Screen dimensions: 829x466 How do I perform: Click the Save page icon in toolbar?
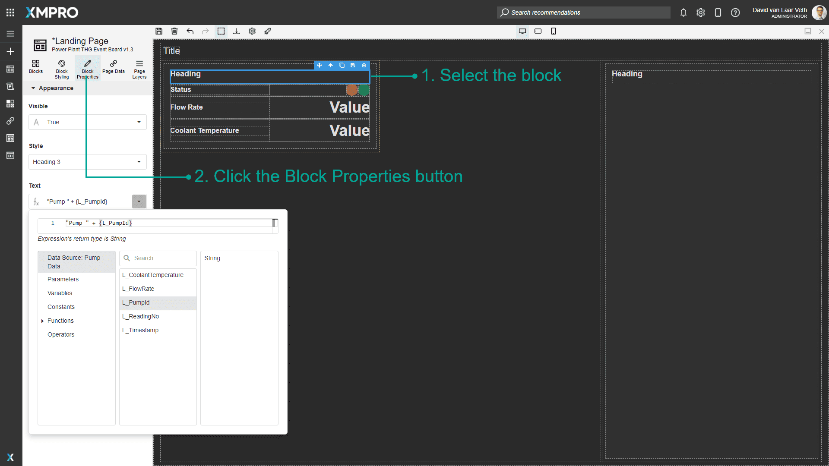pos(159,31)
